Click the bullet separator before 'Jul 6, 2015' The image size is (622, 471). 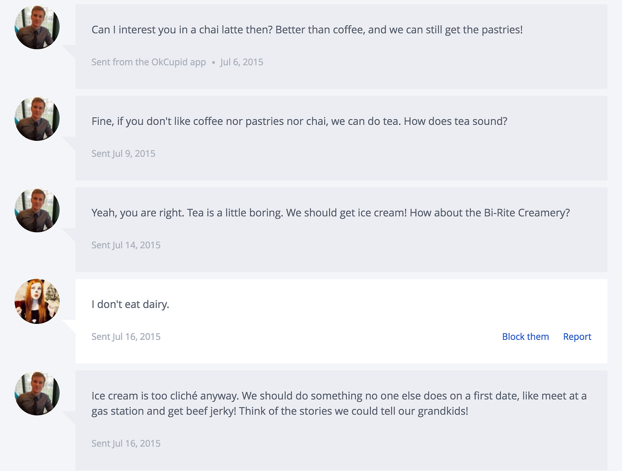tap(213, 63)
